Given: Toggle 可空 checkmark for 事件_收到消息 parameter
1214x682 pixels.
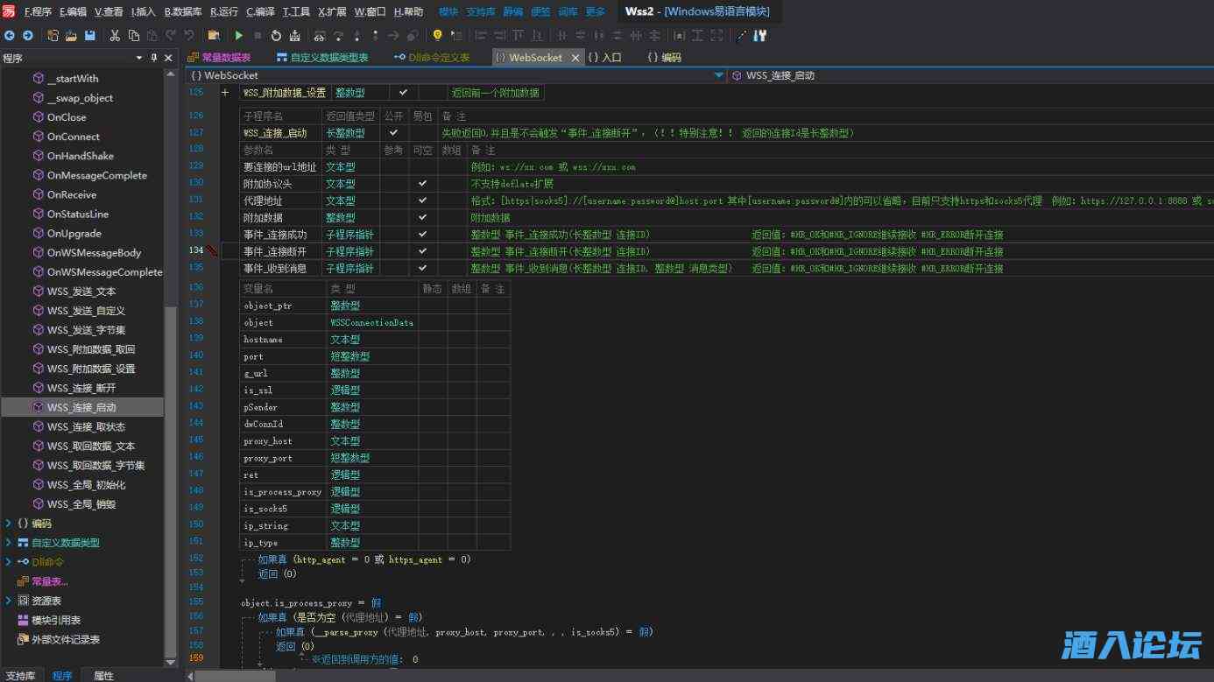Looking at the screenshot, I should click(x=422, y=268).
